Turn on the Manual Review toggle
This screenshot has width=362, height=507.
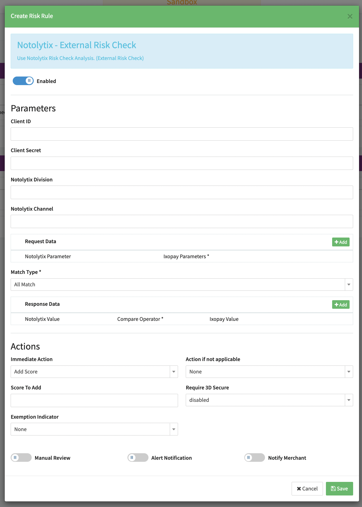(x=21, y=458)
